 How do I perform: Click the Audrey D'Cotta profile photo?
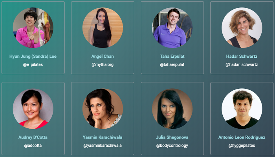coord(33,109)
